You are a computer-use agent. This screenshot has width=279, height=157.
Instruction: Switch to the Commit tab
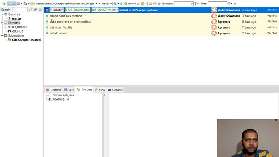[54, 90]
